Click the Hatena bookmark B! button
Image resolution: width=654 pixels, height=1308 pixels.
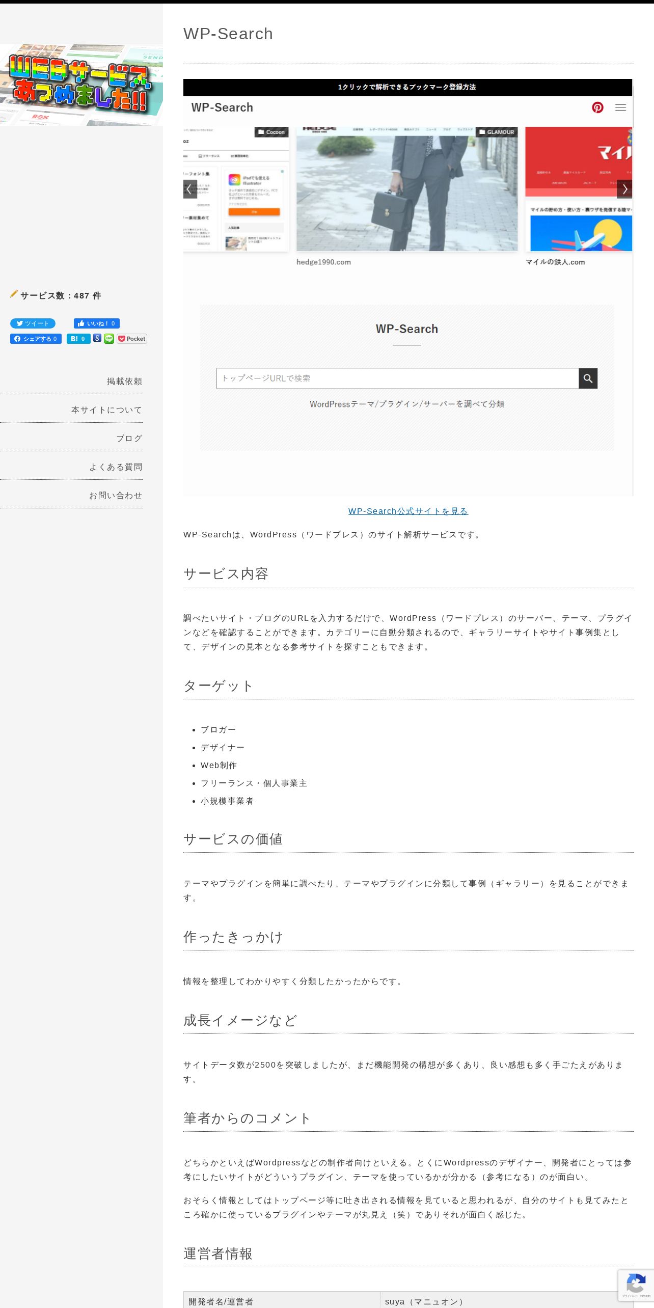78,339
